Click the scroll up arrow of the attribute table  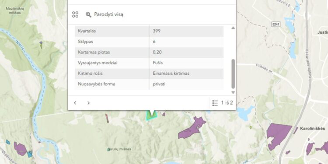click(233, 28)
